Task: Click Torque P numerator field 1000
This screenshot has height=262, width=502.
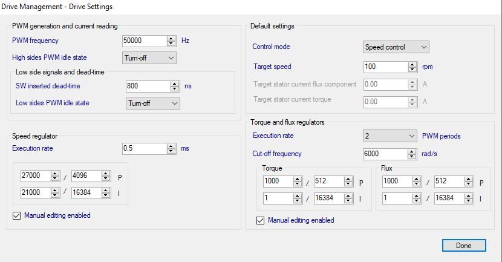Action: 278,182
